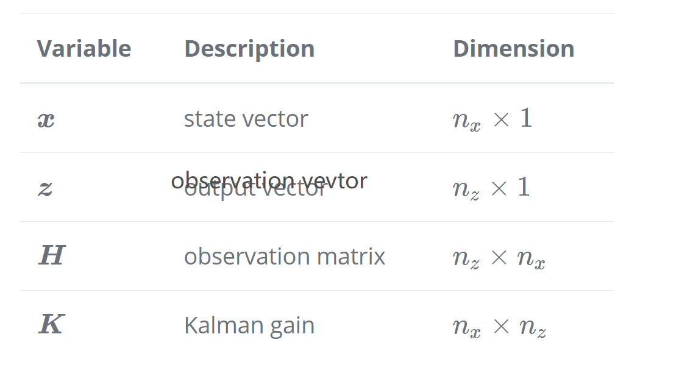Image resolution: width=679 pixels, height=387 pixels.
Task: Click the Kalman gain dimension formula
Action: tap(499, 326)
